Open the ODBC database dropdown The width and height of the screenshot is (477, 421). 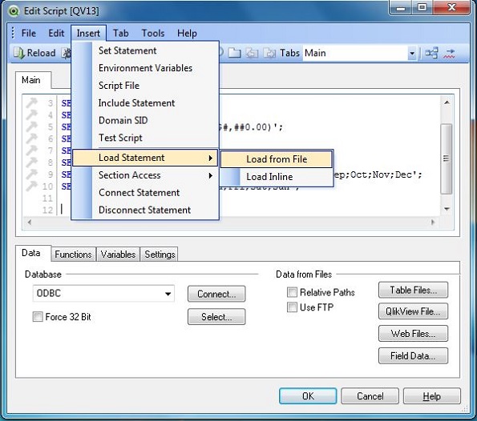103,294
